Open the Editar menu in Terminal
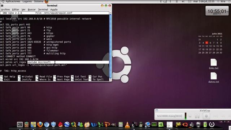231x130 pixels. click(x=16, y=9)
